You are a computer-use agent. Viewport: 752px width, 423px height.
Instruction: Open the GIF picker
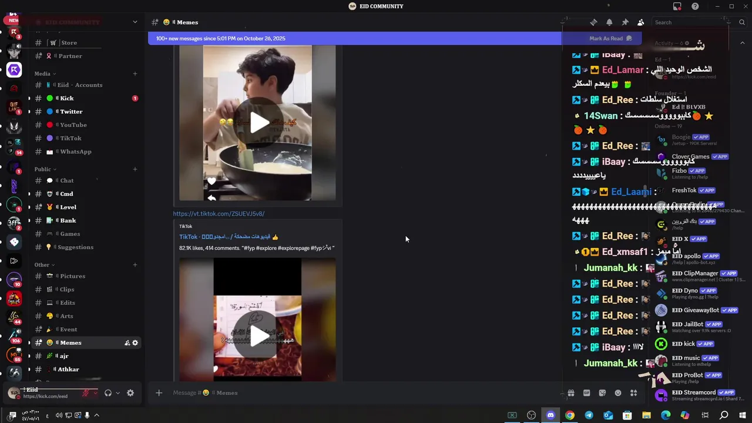coord(586,393)
